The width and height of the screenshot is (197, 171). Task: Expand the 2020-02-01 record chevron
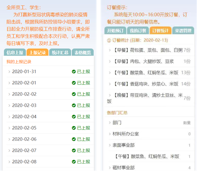click(x=9, y=83)
